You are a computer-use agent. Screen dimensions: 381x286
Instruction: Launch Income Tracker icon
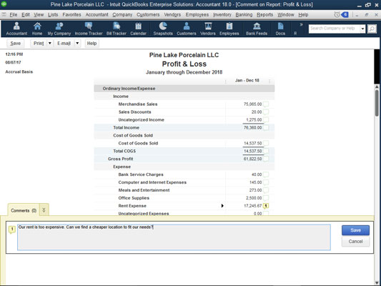click(89, 29)
